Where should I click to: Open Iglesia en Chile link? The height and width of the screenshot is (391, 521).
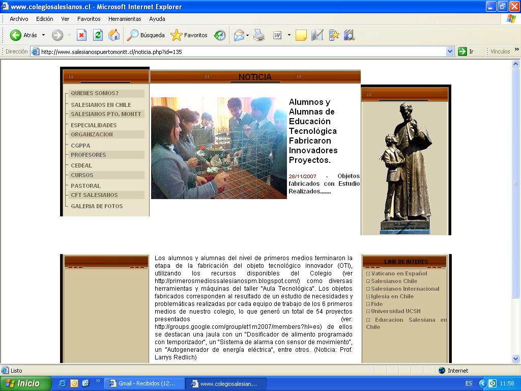click(392, 296)
